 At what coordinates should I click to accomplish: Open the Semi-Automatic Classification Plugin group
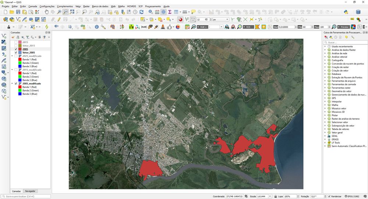tap(325, 146)
